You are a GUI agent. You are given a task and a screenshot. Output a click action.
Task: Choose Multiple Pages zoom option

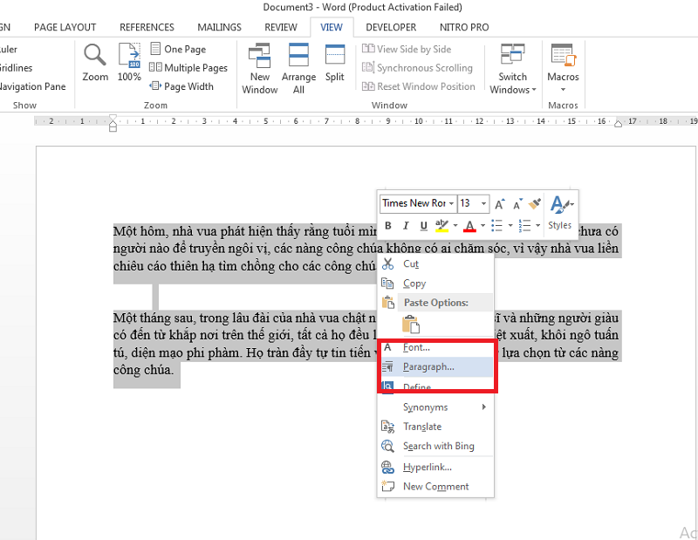click(188, 68)
